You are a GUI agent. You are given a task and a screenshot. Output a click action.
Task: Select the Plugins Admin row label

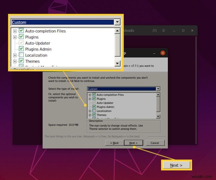105,107
